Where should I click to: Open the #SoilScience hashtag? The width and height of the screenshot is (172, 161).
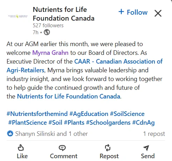127,114
